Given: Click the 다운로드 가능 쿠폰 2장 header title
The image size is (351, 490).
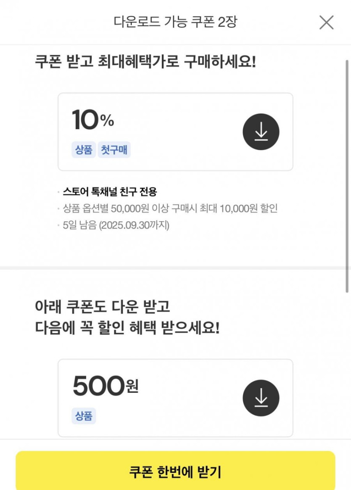Looking at the screenshot, I should (175, 22).
